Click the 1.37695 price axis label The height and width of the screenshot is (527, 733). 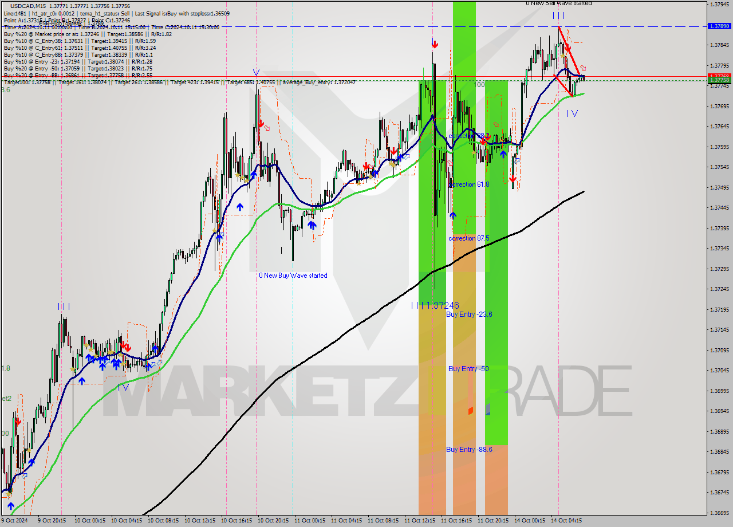pos(719,106)
